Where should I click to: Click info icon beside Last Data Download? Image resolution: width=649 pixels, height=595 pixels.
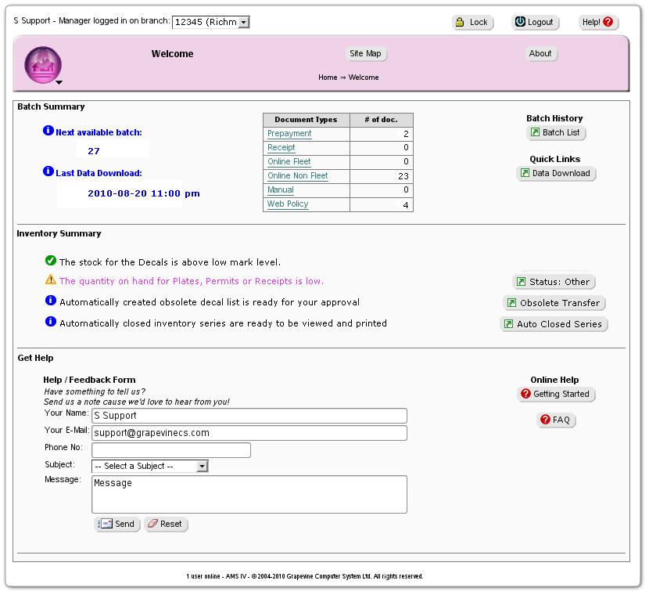pyautogui.click(x=48, y=171)
